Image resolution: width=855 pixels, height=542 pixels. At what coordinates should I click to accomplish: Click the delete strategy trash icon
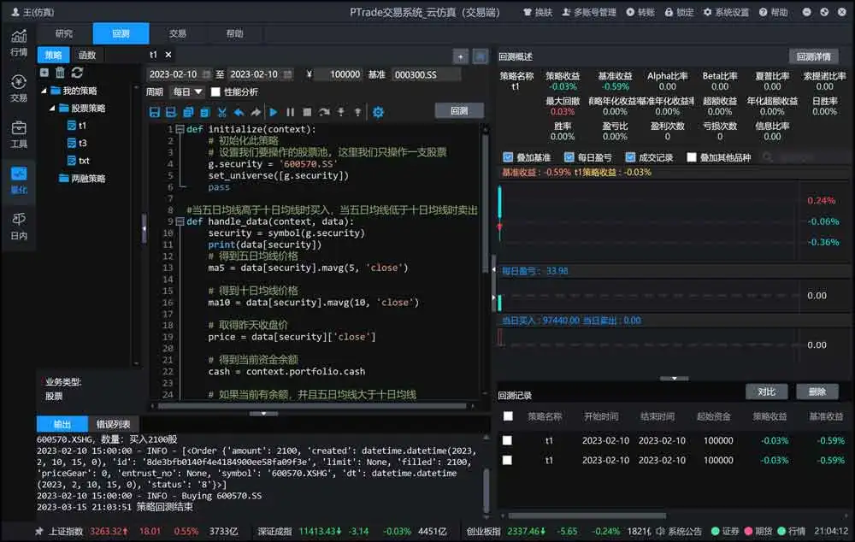pos(60,73)
